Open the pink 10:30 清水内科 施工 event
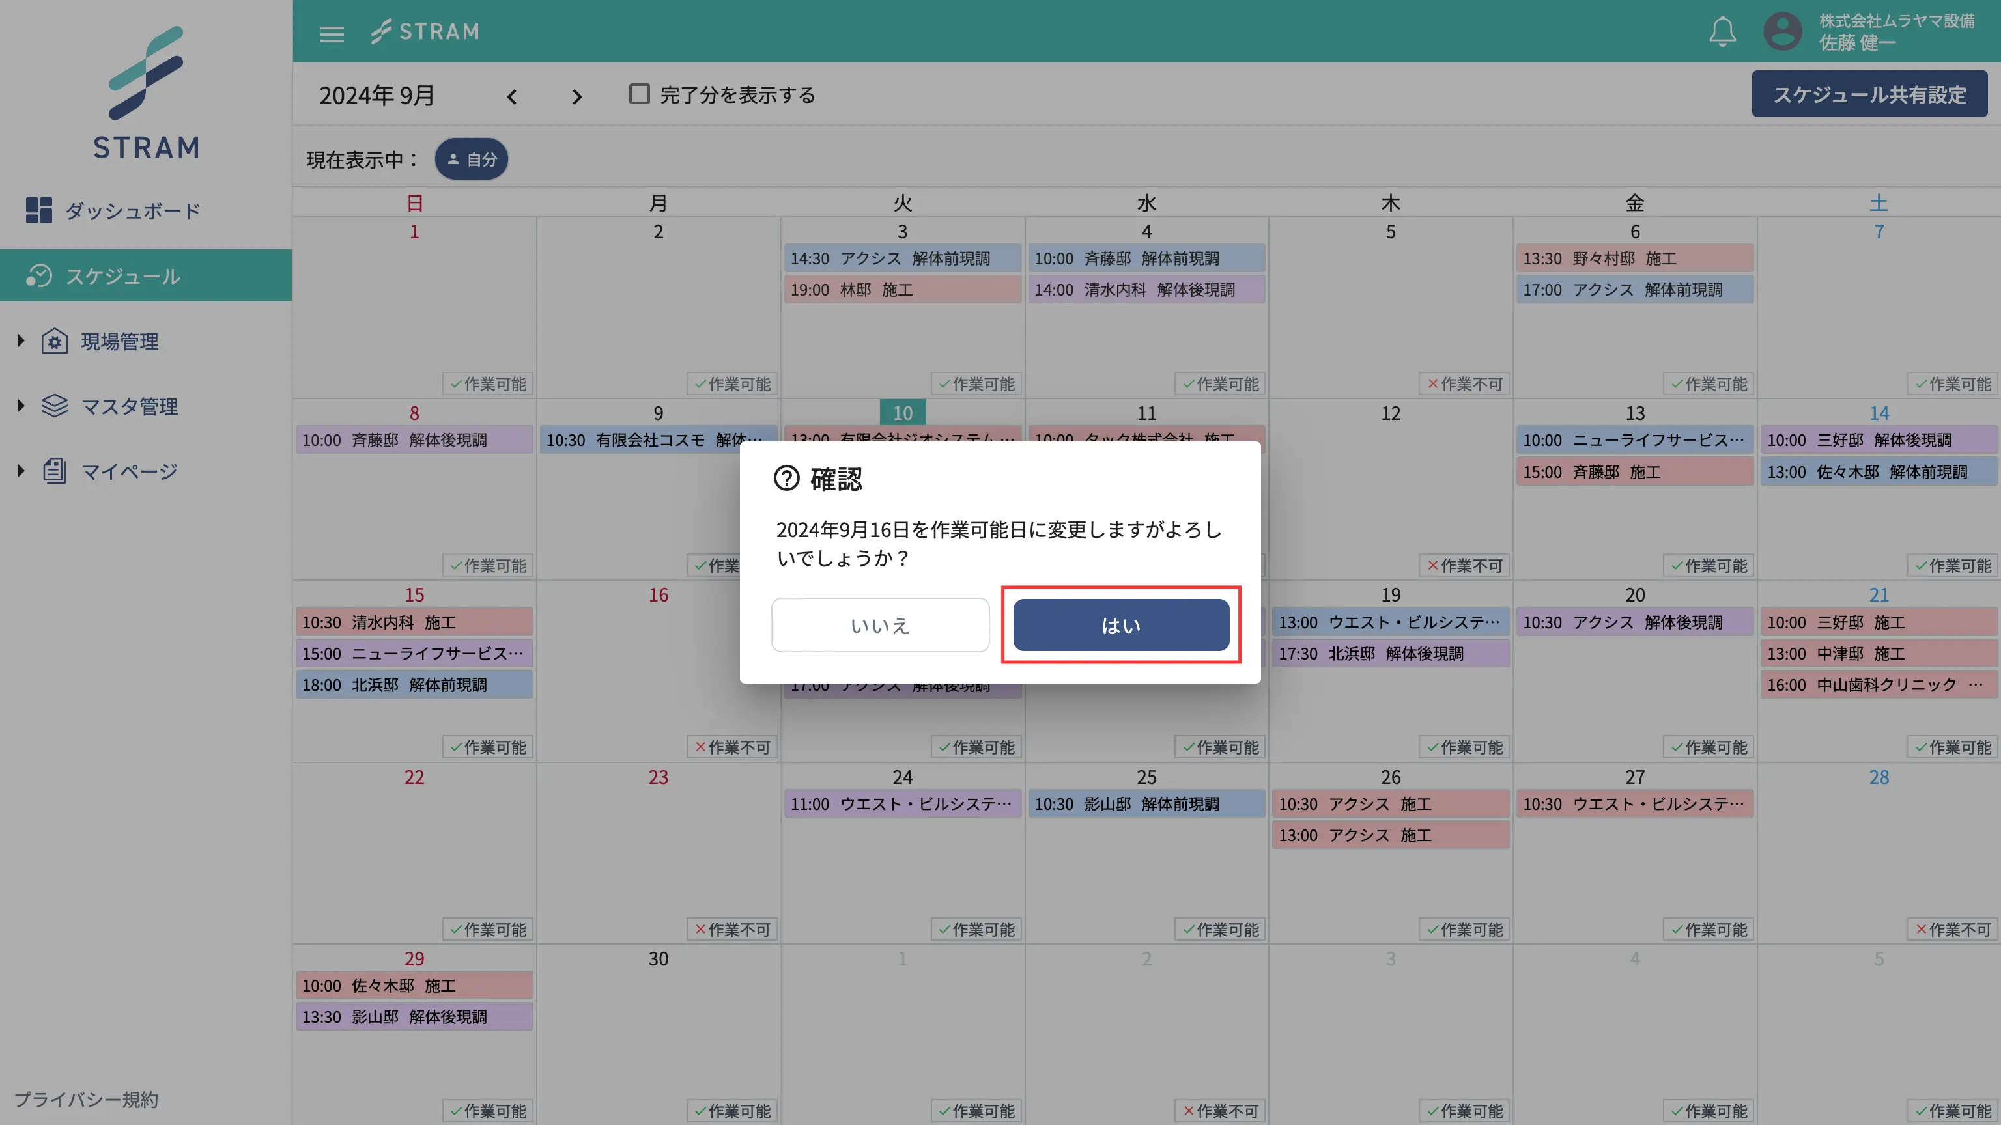Screen dimensions: 2001x1125 (x=413, y=622)
